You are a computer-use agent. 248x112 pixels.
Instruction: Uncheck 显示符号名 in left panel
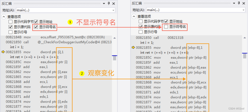pyautogui.click(x=36, y=27)
